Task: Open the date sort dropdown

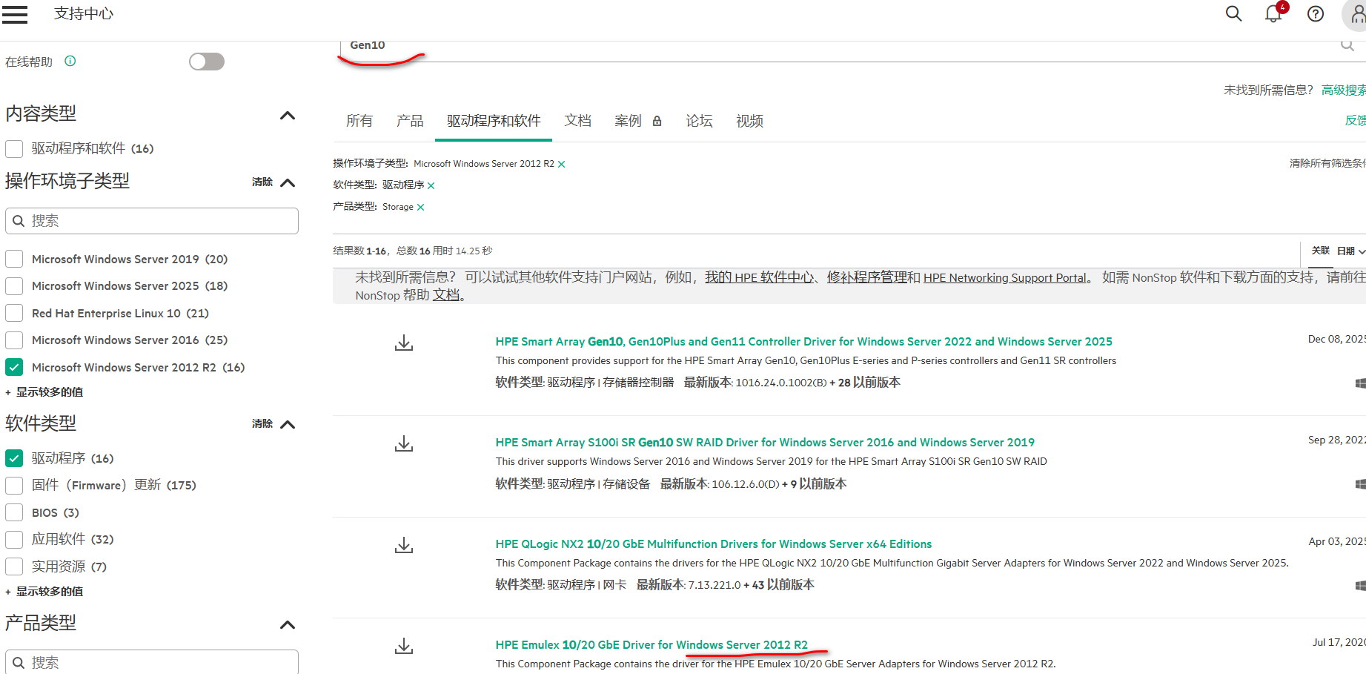Action: [1350, 251]
